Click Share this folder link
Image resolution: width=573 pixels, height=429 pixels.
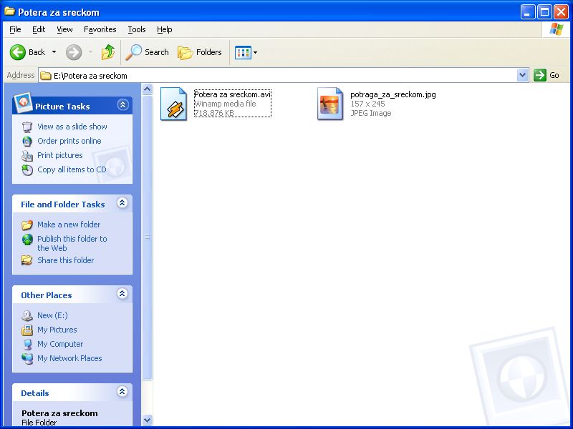tap(65, 260)
